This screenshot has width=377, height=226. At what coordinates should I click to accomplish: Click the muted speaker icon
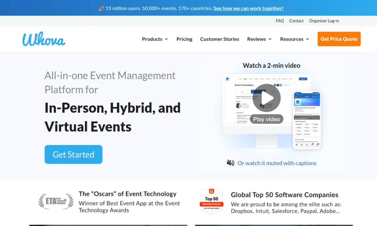(231, 163)
